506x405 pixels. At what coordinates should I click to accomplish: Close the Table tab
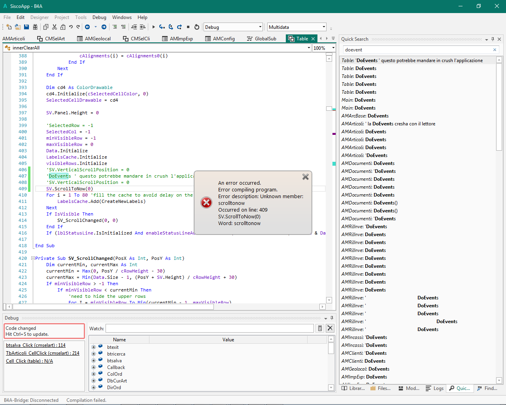coord(313,39)
